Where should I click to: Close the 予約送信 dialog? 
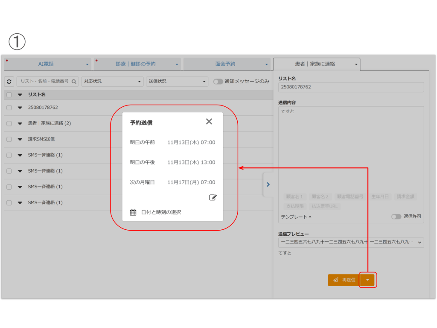pos(209,122)
